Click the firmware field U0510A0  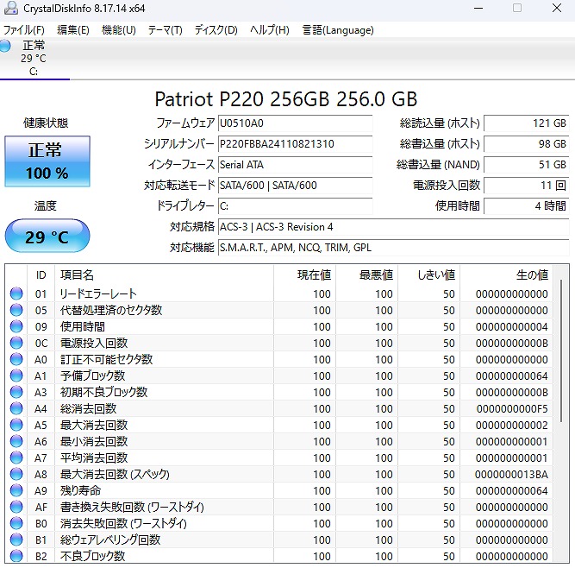(x=295, y=123)
